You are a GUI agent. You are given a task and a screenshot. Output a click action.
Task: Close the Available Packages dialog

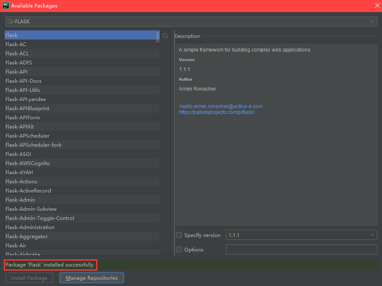click(377, 5)
